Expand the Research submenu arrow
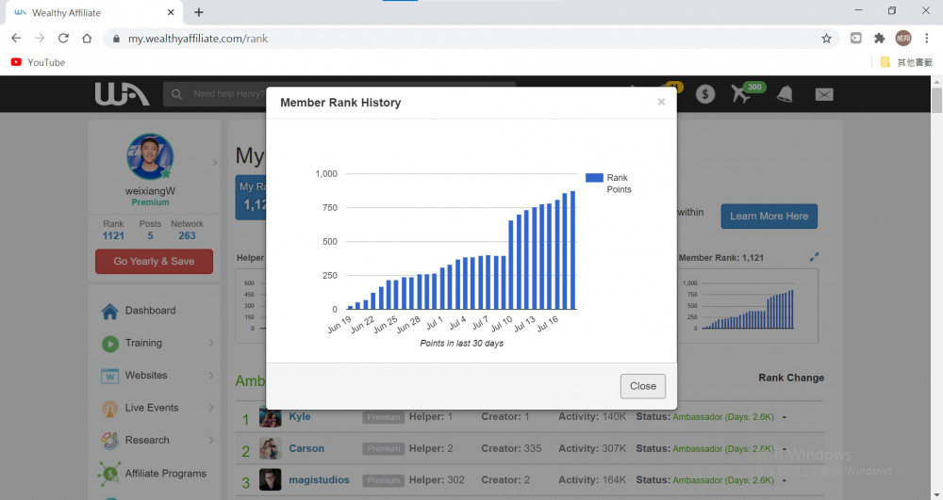The width and height of the screenshot is (943, 500). pyautogui.click(x=211, y=440)
